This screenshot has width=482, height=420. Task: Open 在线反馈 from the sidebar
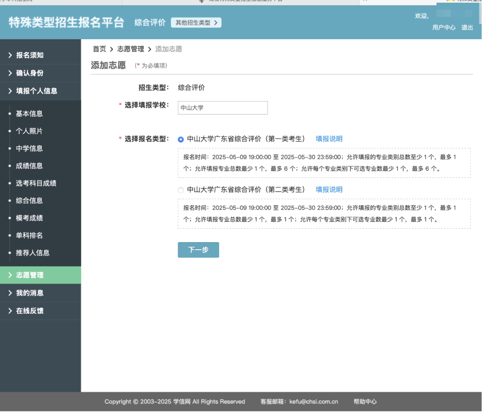[27, 311]
